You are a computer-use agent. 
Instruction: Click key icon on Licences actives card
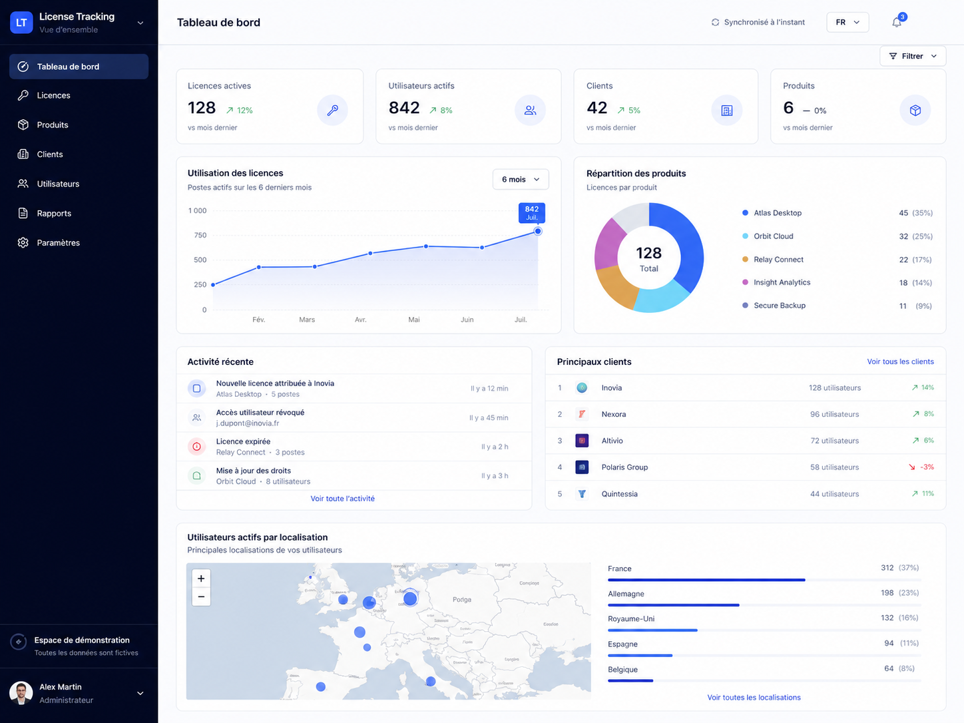(332, 110)
